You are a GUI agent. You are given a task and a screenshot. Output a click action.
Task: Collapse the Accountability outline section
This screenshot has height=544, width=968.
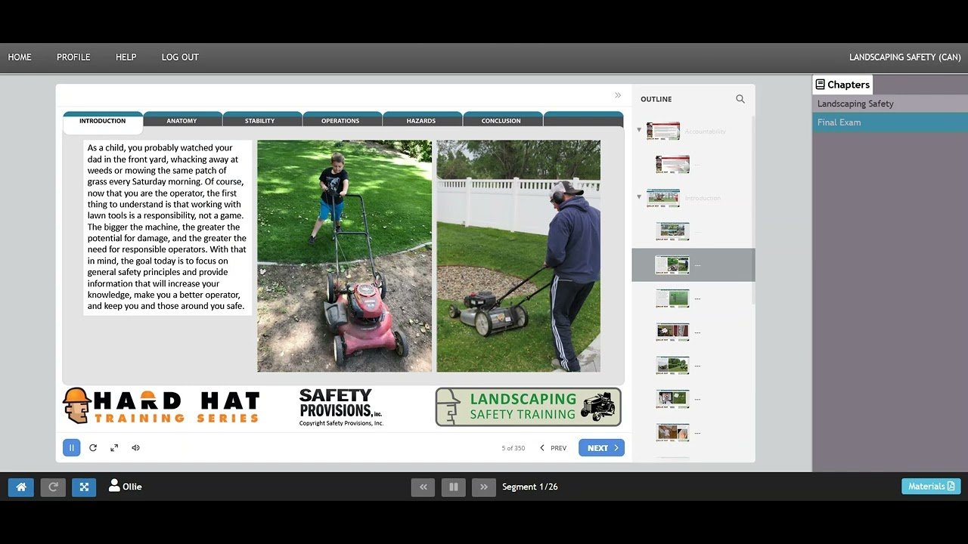click(639, 130)
